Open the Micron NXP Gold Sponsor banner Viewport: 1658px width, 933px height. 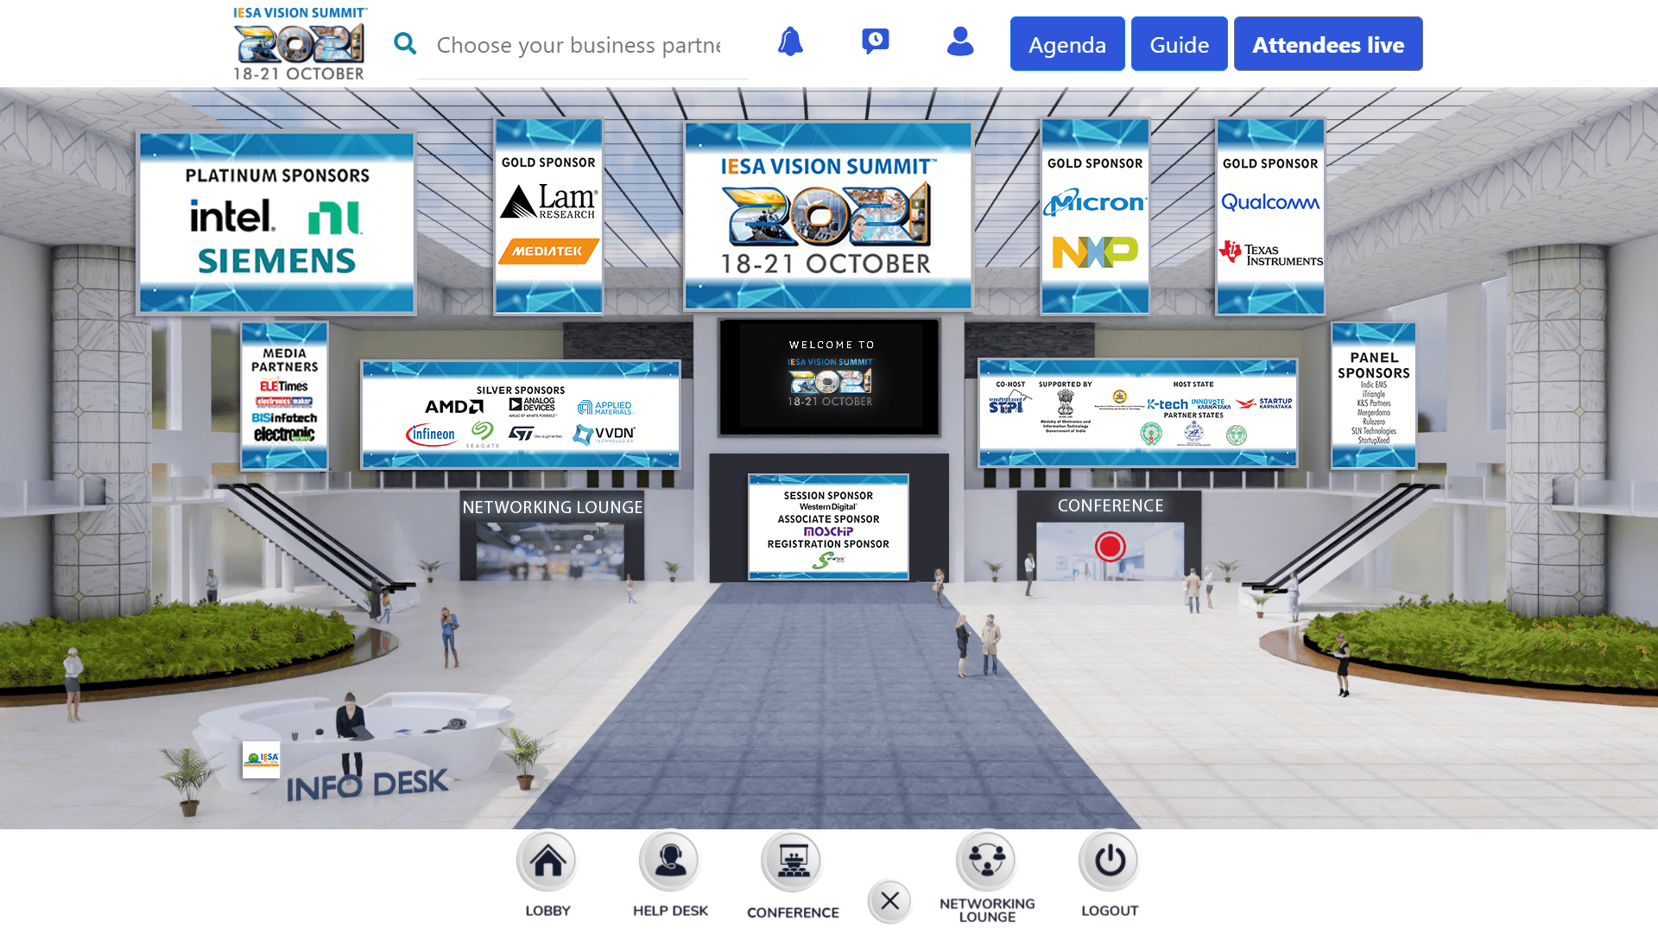click(x=1095, y=216)
